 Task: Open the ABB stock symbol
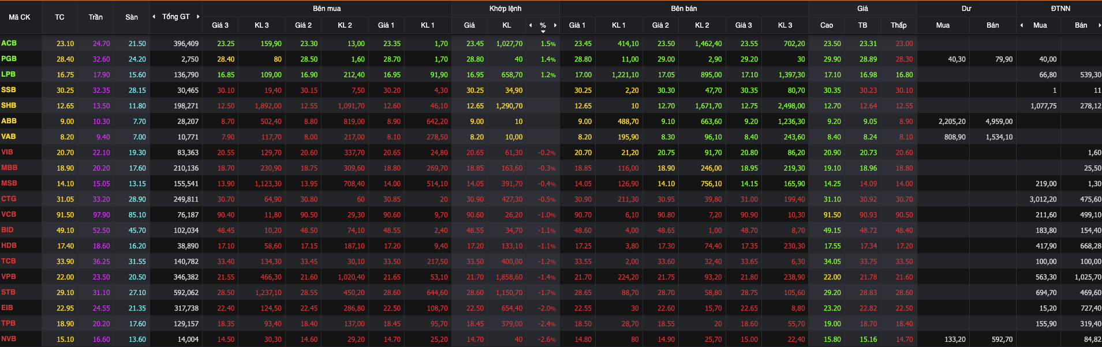9,121
